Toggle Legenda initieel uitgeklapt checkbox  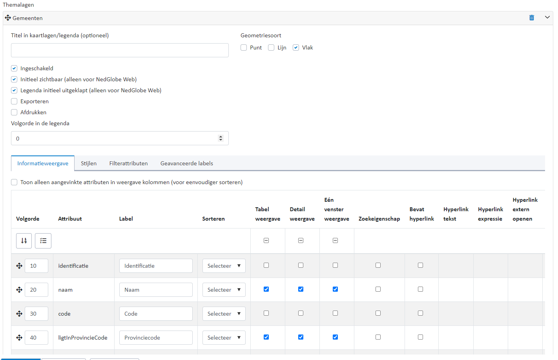[14, 90]
